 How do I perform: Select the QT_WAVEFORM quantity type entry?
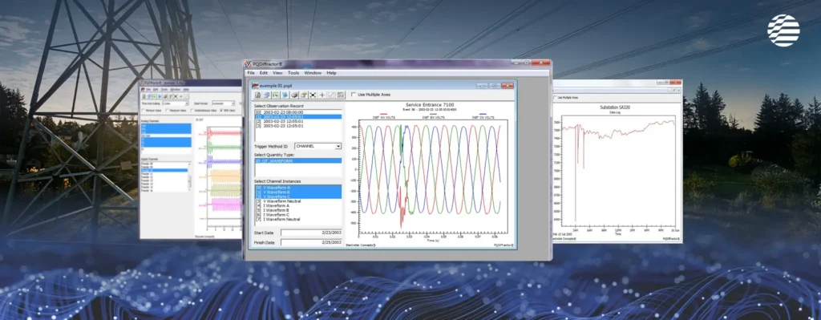298,161
